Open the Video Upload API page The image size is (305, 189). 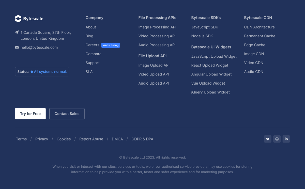pos(154,74)
